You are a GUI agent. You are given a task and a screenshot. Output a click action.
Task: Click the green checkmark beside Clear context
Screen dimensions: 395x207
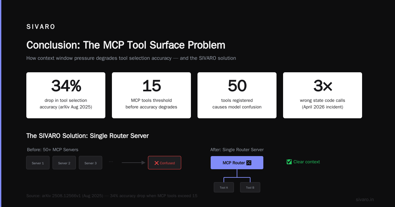pos(289,162)
